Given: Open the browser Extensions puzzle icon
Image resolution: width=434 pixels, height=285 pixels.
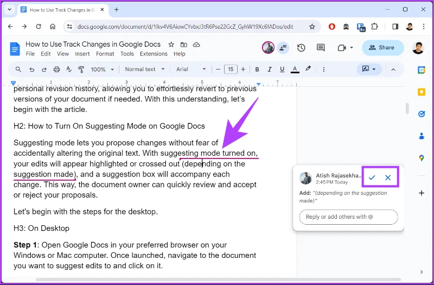Looking at the screenshot, I should click(x=374, y=27).
